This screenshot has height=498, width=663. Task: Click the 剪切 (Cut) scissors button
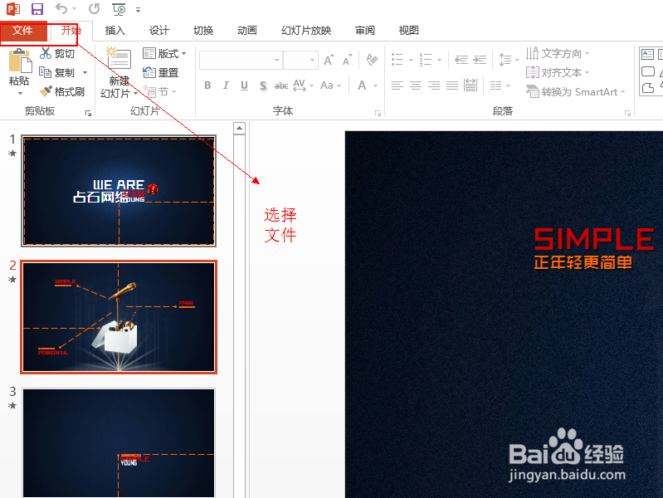pyautogui.click(x=57, y=54)
